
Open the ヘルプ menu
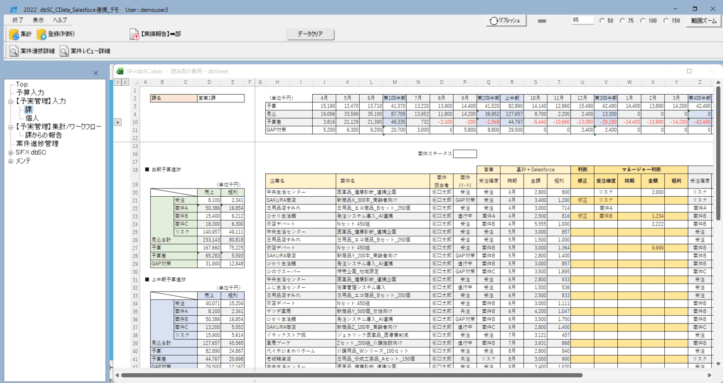click(60, 20)
